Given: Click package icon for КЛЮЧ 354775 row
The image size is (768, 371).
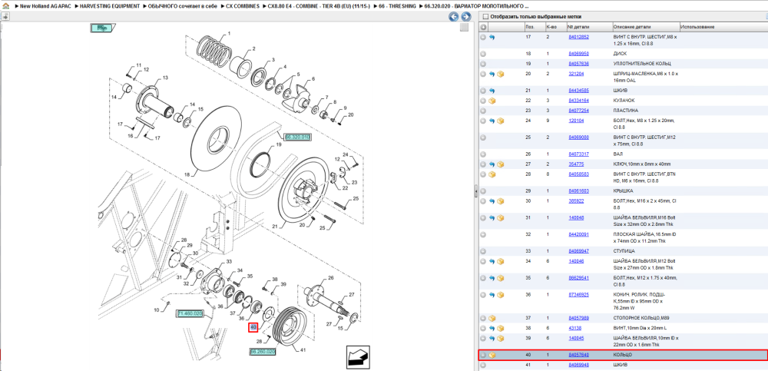Looking at the screenshot, I should (x=501, y=164).
